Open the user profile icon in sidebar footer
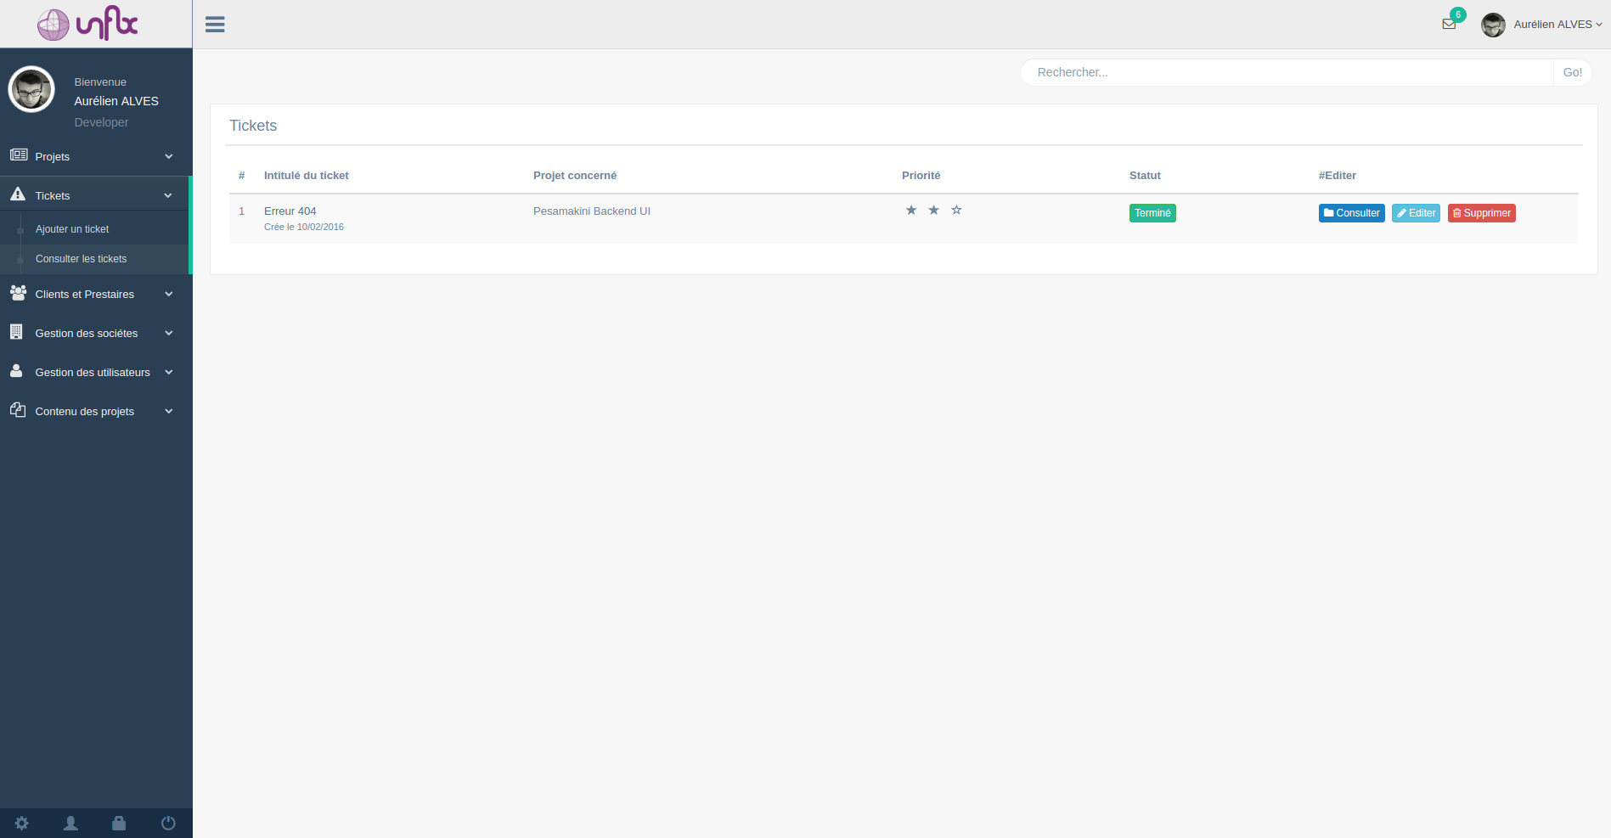The image size is (1611, 838). pyautogui.click(x=71, y=823)
